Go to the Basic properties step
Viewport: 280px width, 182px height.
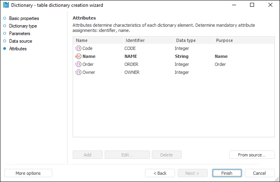24,18
